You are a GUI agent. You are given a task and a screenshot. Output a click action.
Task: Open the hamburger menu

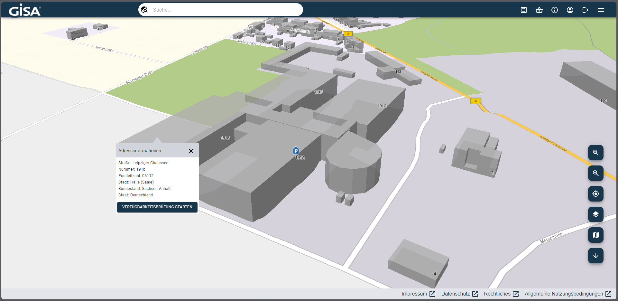click(601, 10)
